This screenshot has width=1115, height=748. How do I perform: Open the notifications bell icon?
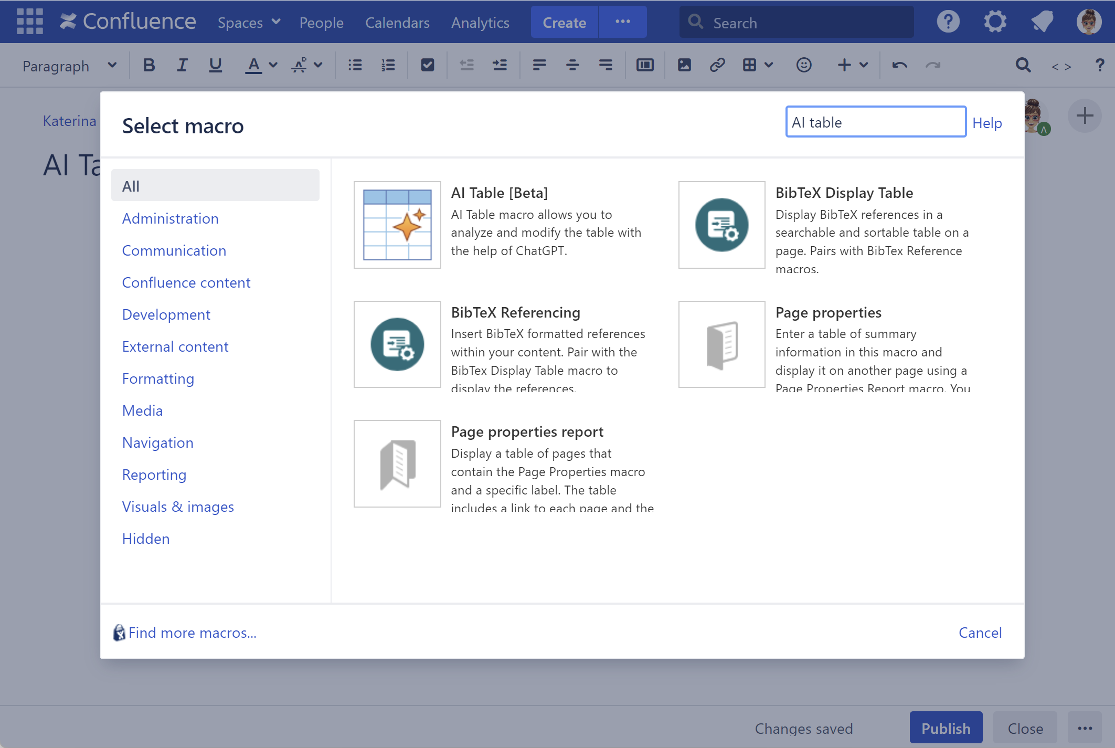tap(1042, 22)
